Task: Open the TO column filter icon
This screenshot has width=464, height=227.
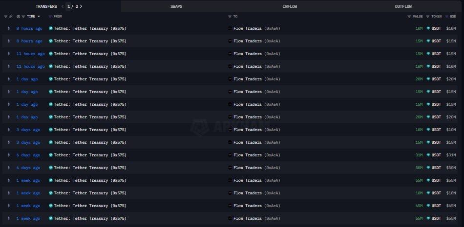Action: [x=230, y=17]
